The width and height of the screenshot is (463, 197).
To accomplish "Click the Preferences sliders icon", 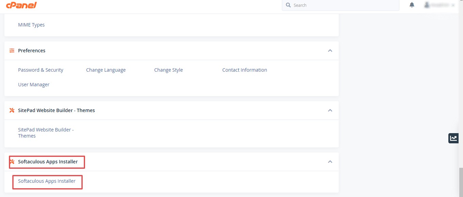I will 12,51.
